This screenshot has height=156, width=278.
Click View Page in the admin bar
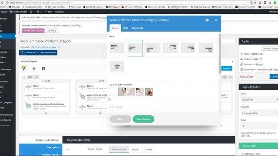[x=59, y=12]
